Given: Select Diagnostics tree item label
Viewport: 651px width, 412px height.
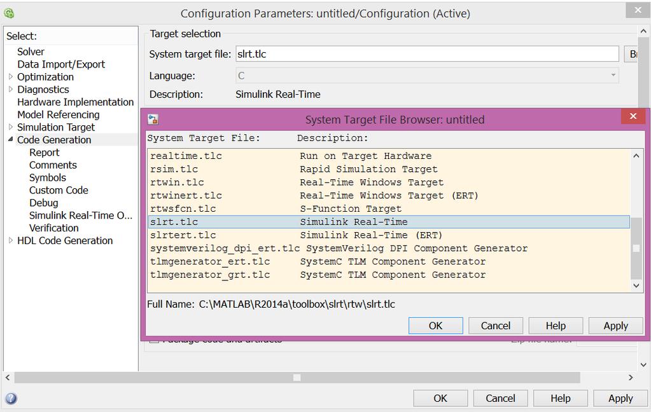Looking at the screenshot, I should pyautogui.click(x=43, y=89).
